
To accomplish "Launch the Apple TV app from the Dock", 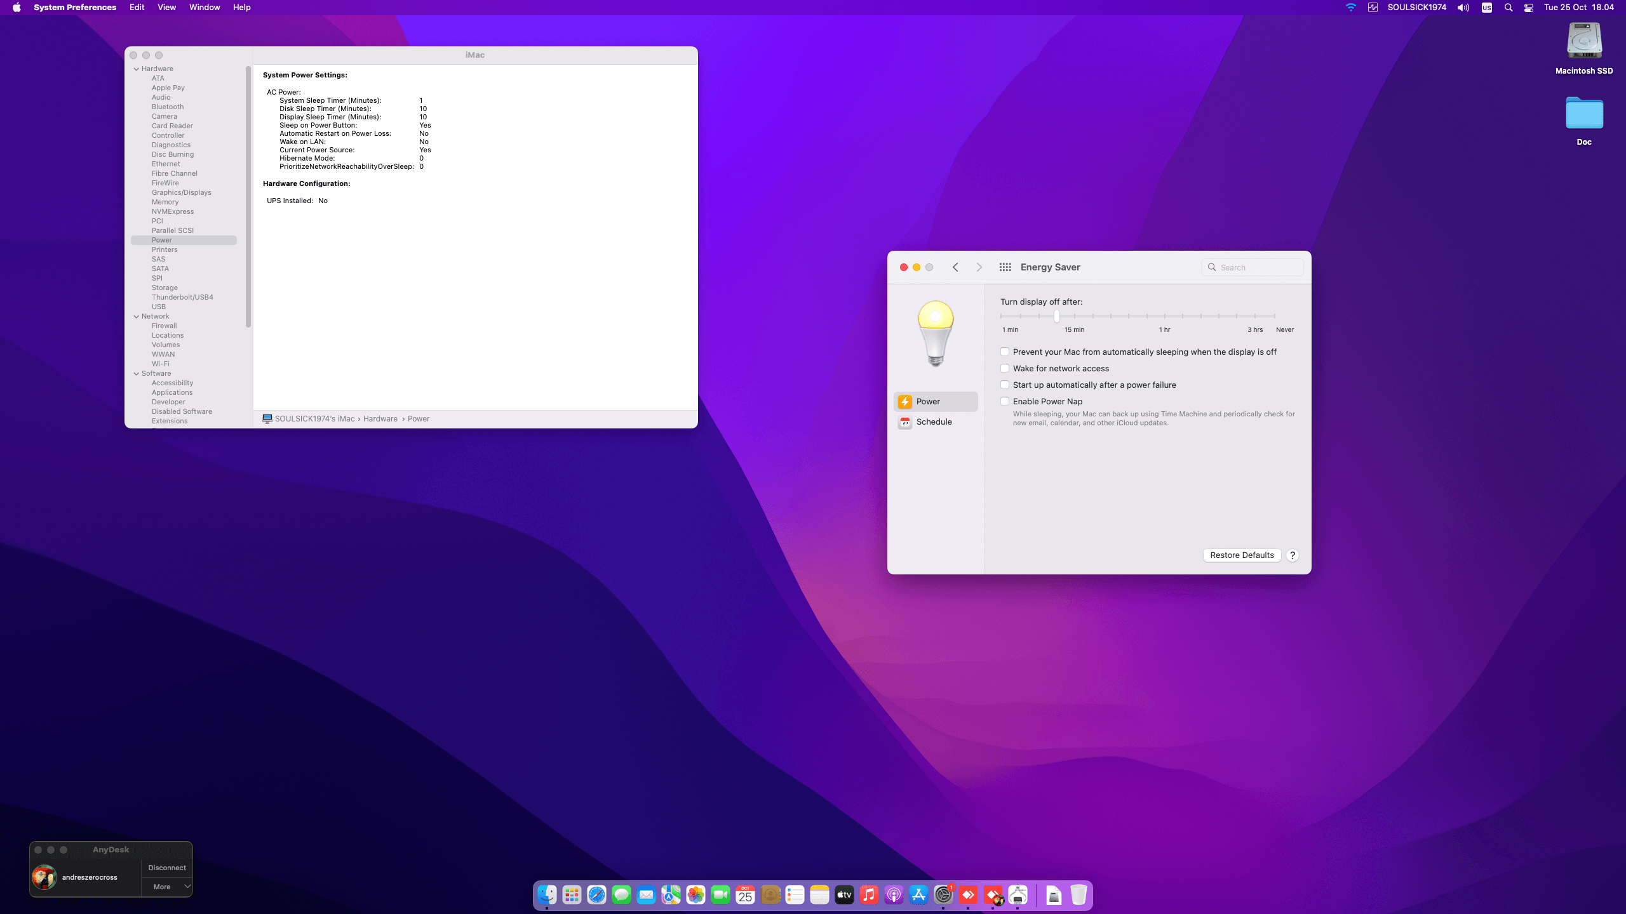I will (x=844, y=895).
